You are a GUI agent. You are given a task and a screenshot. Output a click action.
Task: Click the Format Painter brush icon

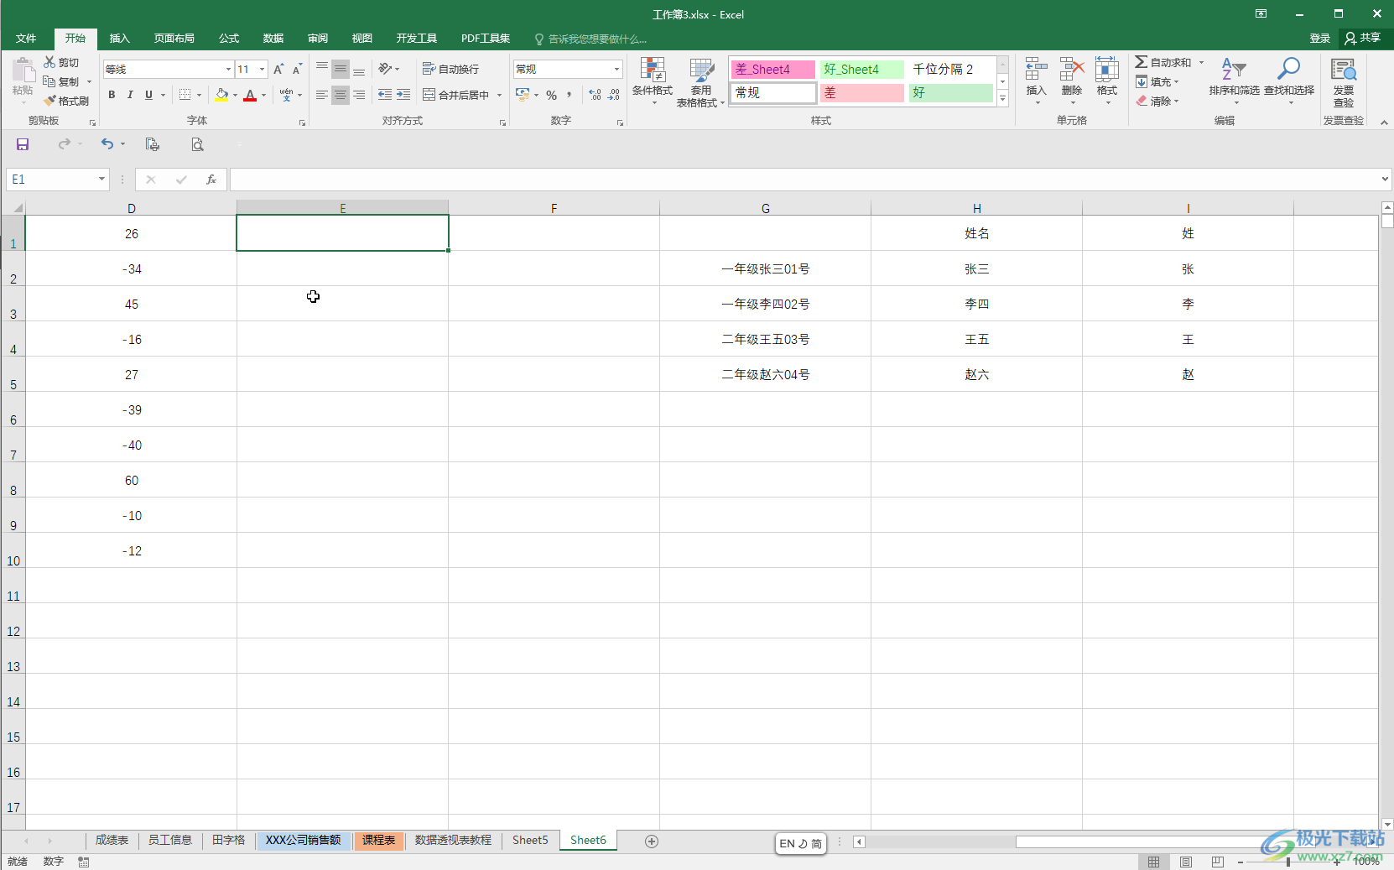[49, 101]
